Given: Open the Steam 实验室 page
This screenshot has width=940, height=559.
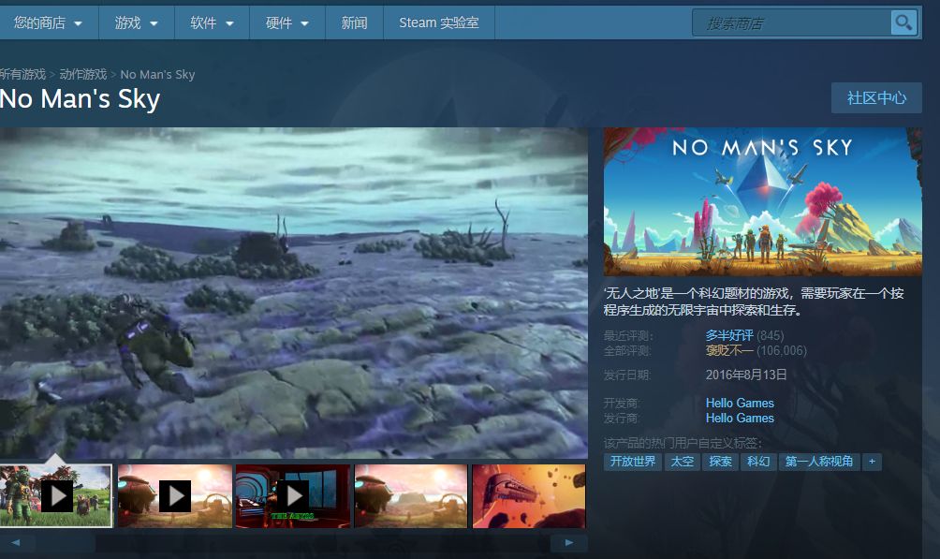Looking at the screenshot, I should point(439,22).
